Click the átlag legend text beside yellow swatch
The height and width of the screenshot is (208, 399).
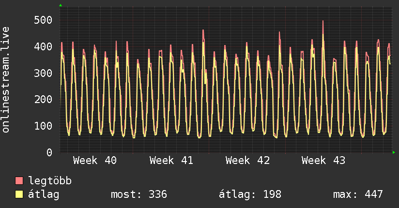click(44, 194)
